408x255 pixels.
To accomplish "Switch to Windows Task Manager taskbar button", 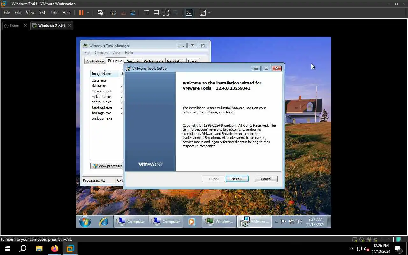I will (x=219, y=222).
